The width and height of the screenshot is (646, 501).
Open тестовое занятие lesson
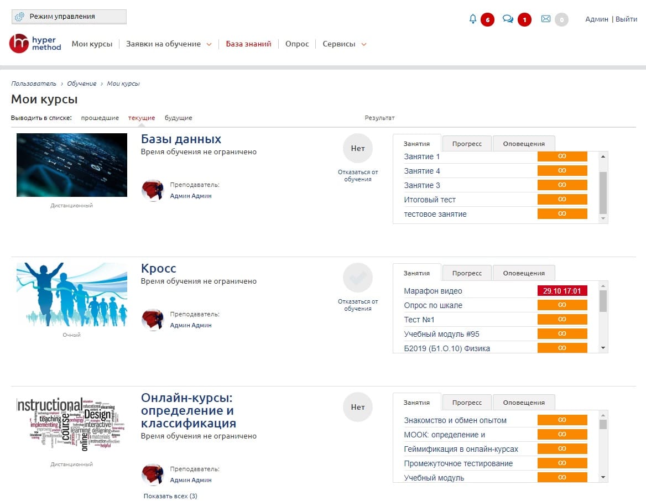coord(435,214)
